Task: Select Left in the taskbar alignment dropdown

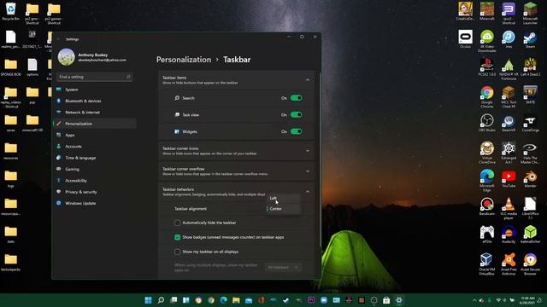Action: click(x=283, y=198)
